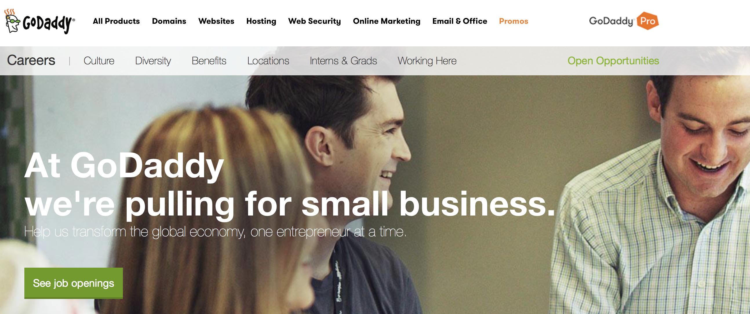Open the Domains menu
750x314 pixels.
point(169,21)
